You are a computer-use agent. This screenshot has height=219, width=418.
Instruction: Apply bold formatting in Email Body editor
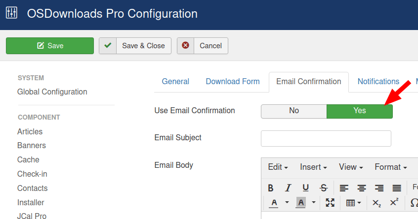(x=271, y=188)
